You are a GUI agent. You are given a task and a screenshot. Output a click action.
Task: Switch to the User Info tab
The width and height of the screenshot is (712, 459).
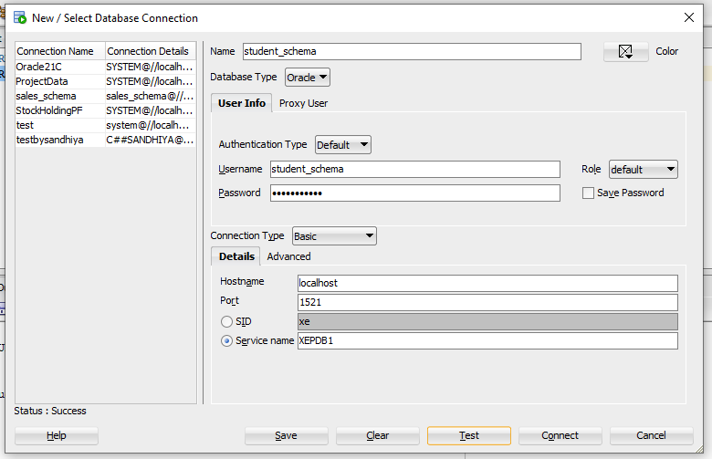(242, 103)
